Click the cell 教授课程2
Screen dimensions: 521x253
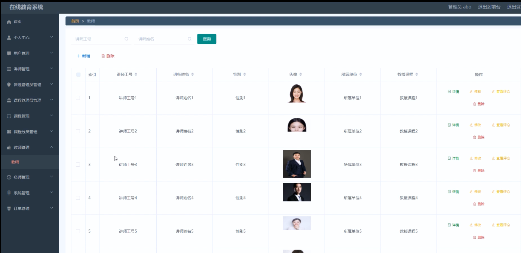[408, 131]
